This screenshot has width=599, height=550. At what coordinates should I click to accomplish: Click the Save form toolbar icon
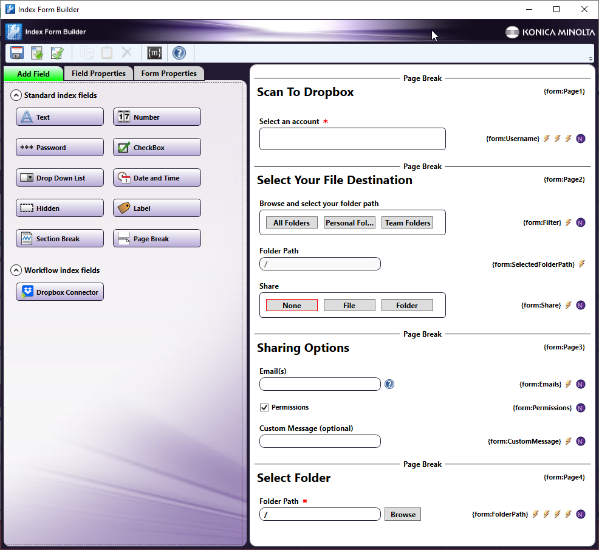17,53
